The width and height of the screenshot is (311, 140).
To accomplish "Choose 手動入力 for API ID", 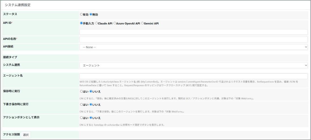I will 81,23.
